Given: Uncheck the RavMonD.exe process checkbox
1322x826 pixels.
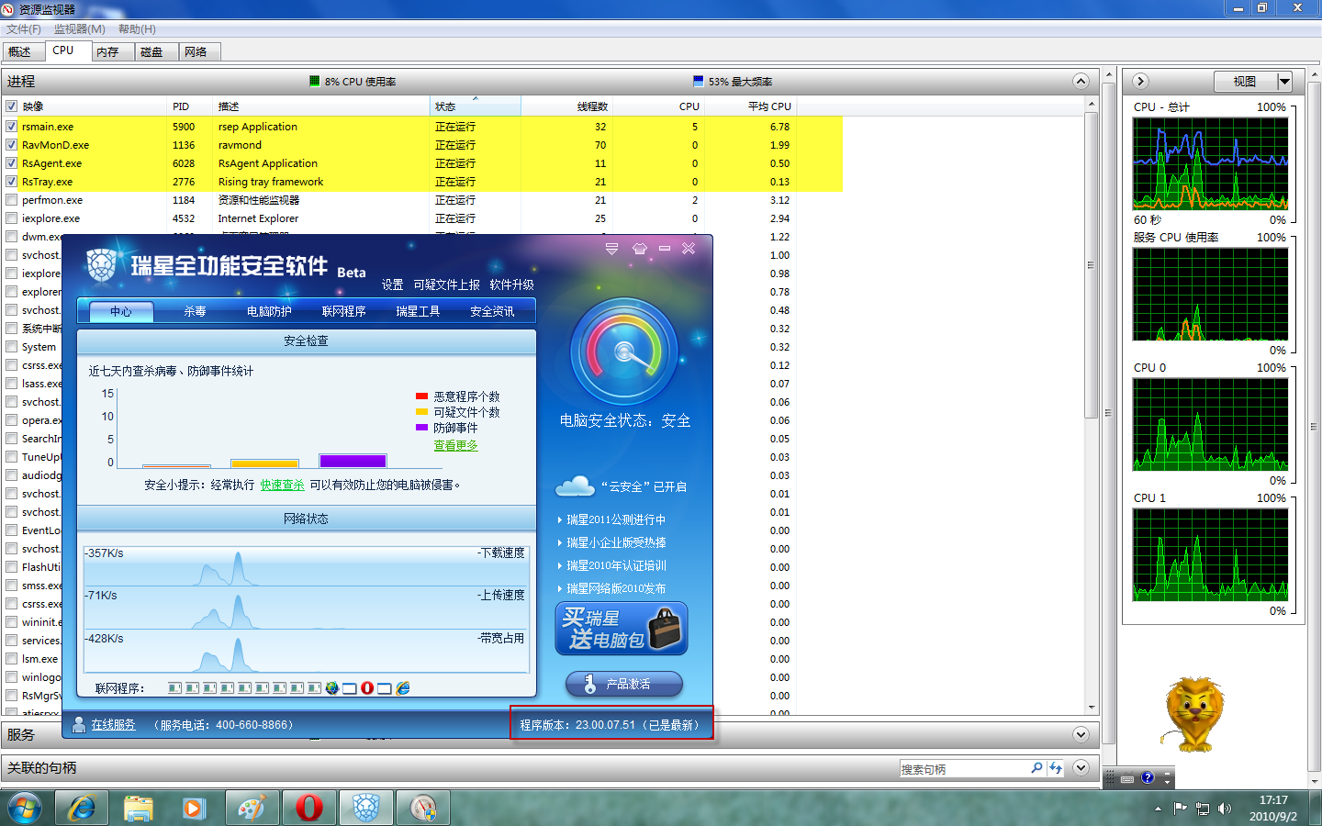Looking at the screenshot, I should 12,145.
